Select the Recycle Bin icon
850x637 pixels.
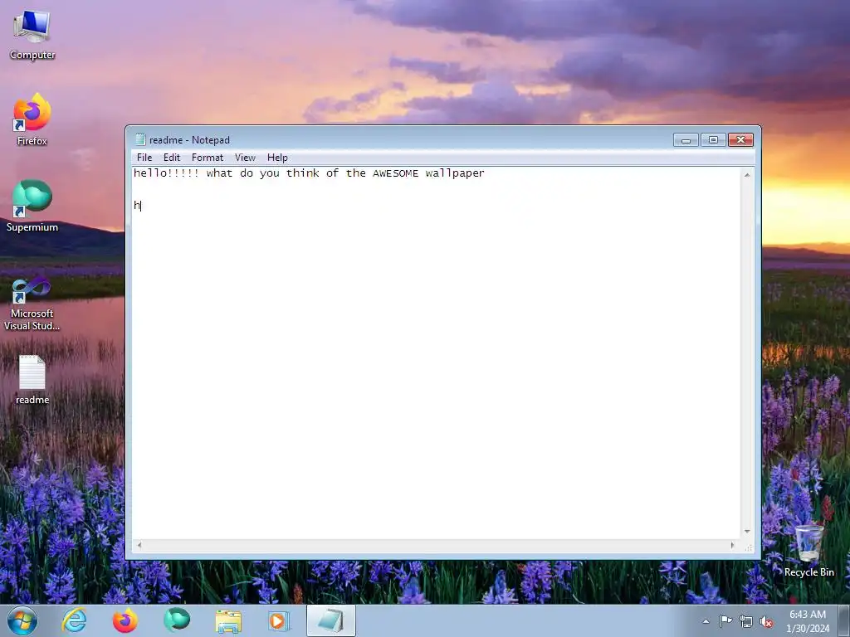tap(808, 551)
